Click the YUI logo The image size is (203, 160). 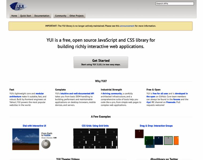(x=19, y=6)
